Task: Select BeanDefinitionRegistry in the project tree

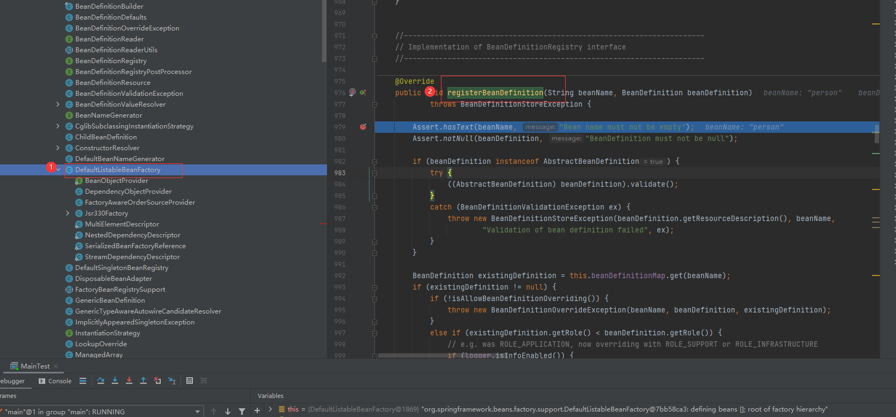Action: [x=111, y=61]
